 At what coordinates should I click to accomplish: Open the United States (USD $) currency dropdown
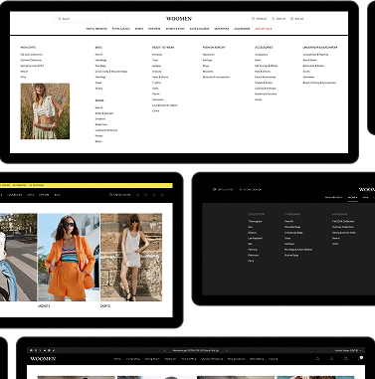tap(348, 350)
